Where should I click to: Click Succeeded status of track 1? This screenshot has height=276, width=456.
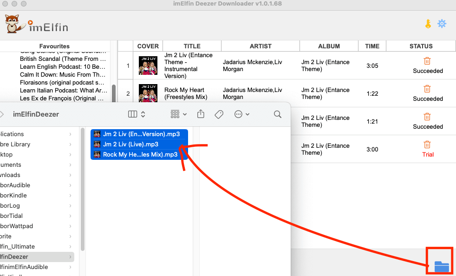click(428, 71)
